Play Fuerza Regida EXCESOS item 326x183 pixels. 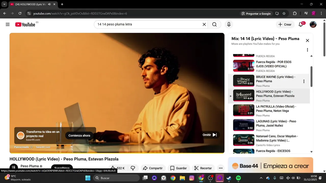coord(269,151)
